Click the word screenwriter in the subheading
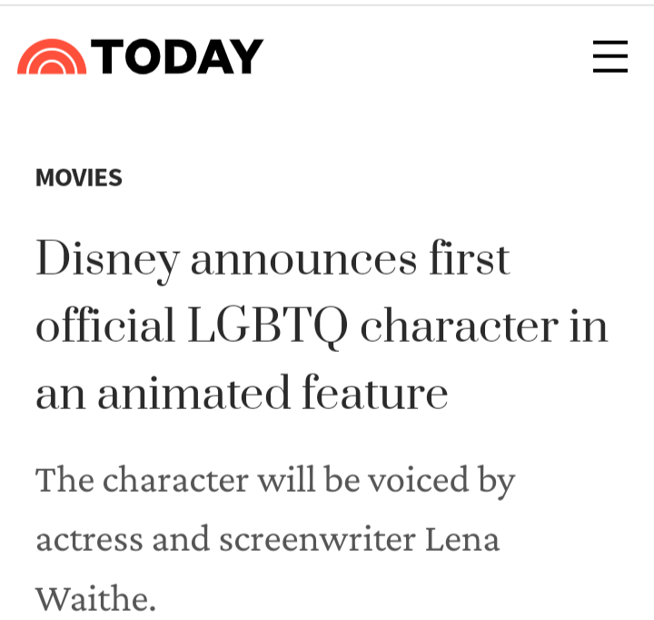The image size is (654, 620). pyautogui.click(x=318, y=540)
